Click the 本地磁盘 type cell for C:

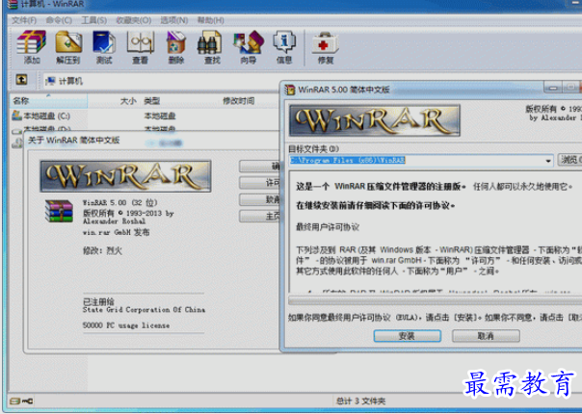[160, 116]
